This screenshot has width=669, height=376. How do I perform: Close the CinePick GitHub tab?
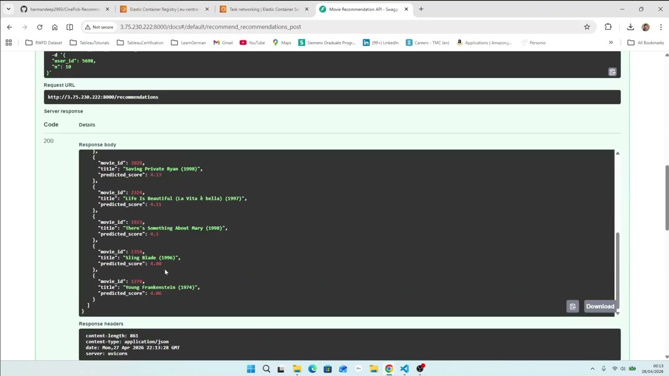tap(107, 9)
